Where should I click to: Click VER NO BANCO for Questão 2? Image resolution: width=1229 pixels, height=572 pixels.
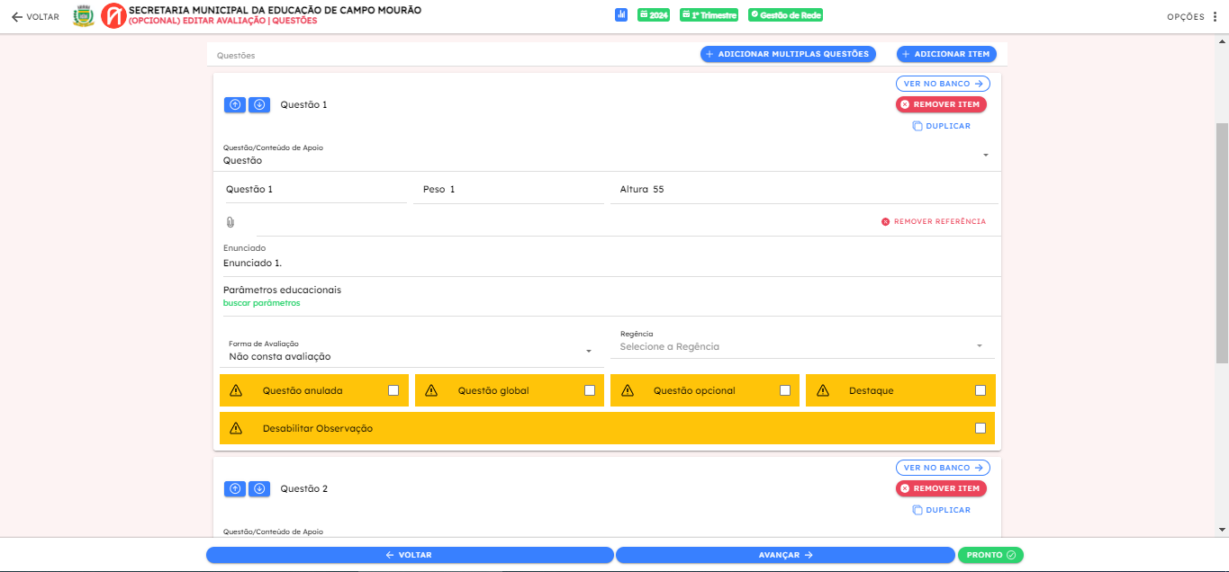[x=943, y=468]
